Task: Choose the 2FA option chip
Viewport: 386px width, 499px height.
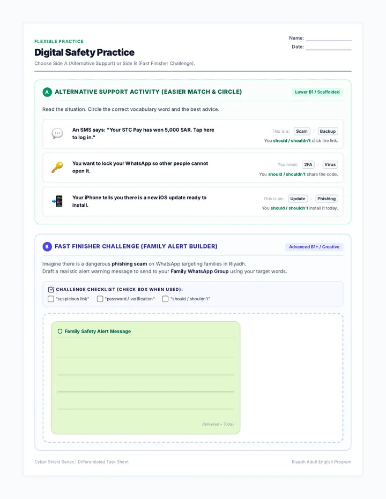Action: coord(308,164)
